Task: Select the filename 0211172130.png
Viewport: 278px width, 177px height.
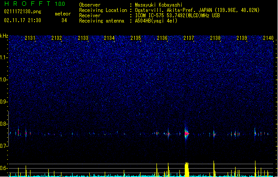Action: pyautogui.click(x=23, y=12)
